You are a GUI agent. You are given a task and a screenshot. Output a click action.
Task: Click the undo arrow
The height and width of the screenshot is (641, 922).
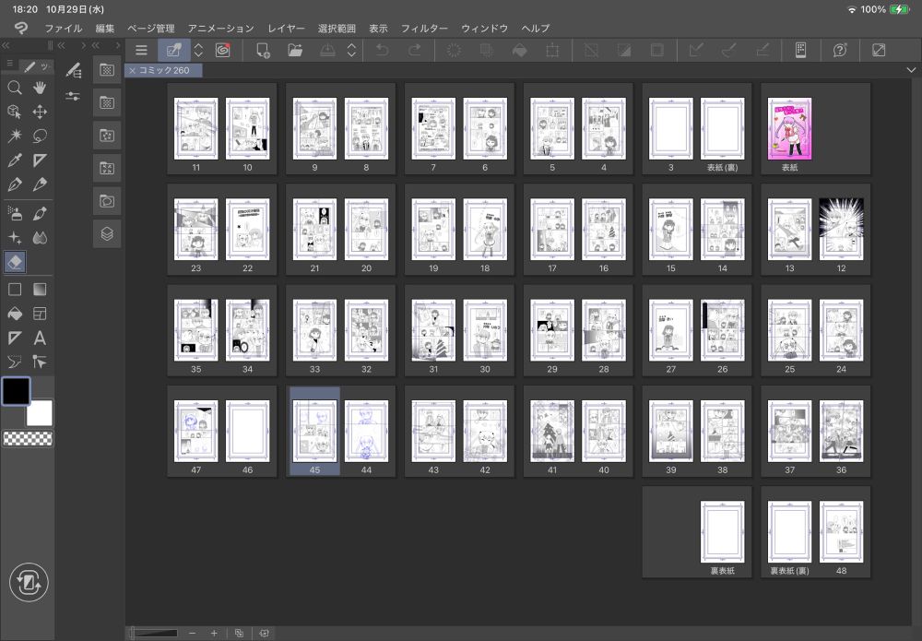(383, 51)
